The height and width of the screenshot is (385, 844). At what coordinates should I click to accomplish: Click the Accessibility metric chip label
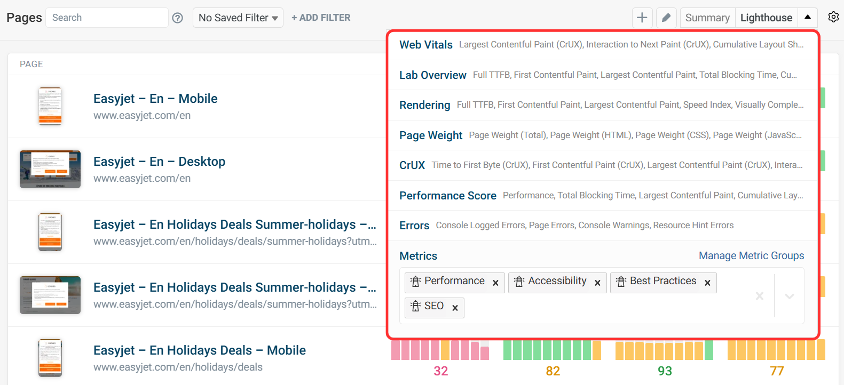coord(557,281)
